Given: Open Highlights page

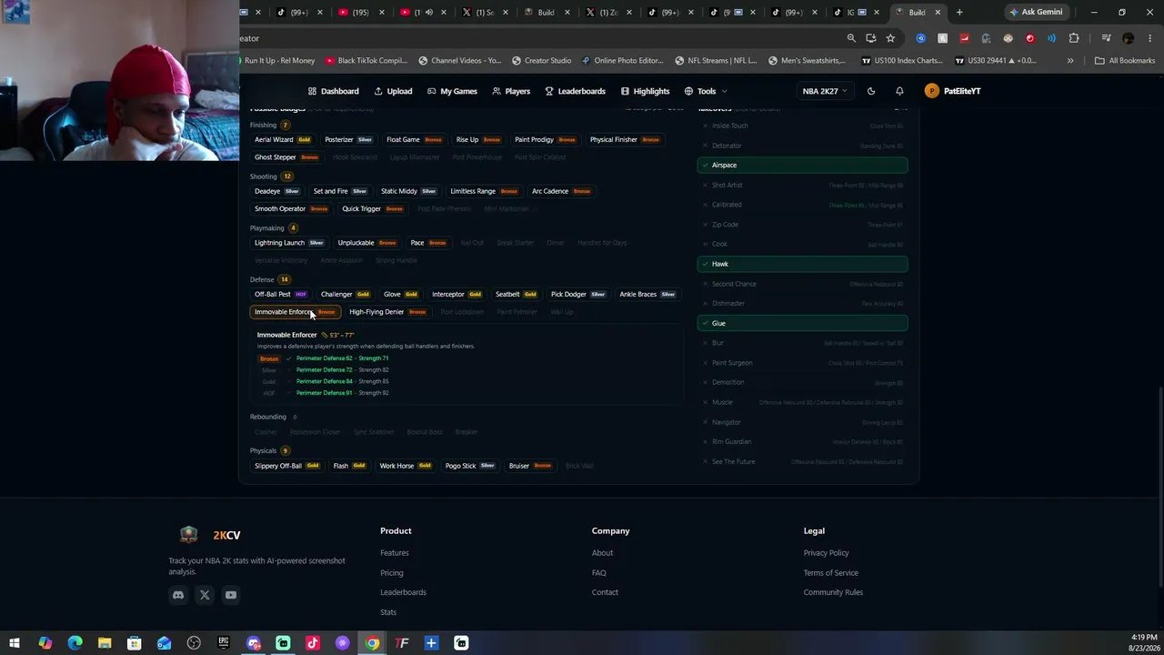Looking at the screenshot, I should tap(645, 91).
